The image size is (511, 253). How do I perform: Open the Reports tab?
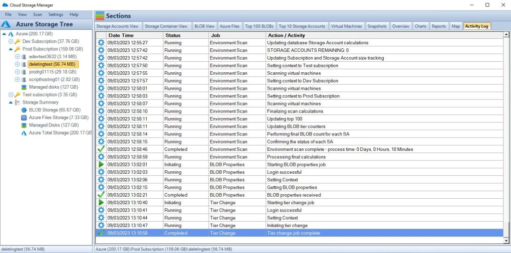tap(439, 26)
